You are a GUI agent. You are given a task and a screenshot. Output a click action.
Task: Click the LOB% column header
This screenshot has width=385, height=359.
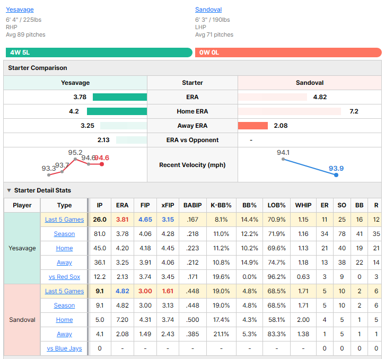[x=276, y=205]
